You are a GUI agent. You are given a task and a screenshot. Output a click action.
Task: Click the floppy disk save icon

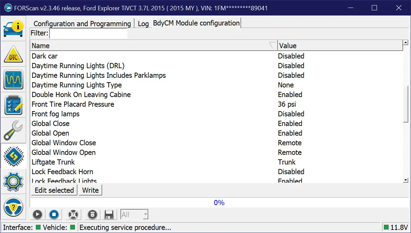pyautogui.click(x=109, y=215)
